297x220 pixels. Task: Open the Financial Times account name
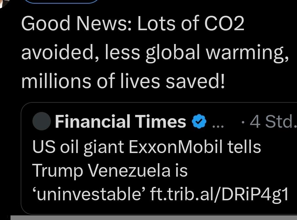point(120,122)
